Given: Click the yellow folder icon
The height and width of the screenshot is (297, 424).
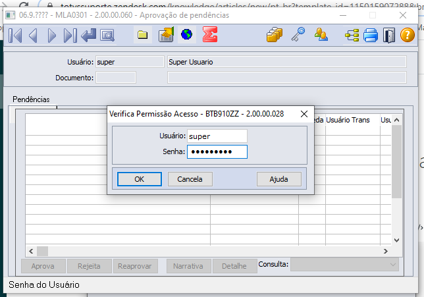Looking at the screenshot, I should point(142,35).
